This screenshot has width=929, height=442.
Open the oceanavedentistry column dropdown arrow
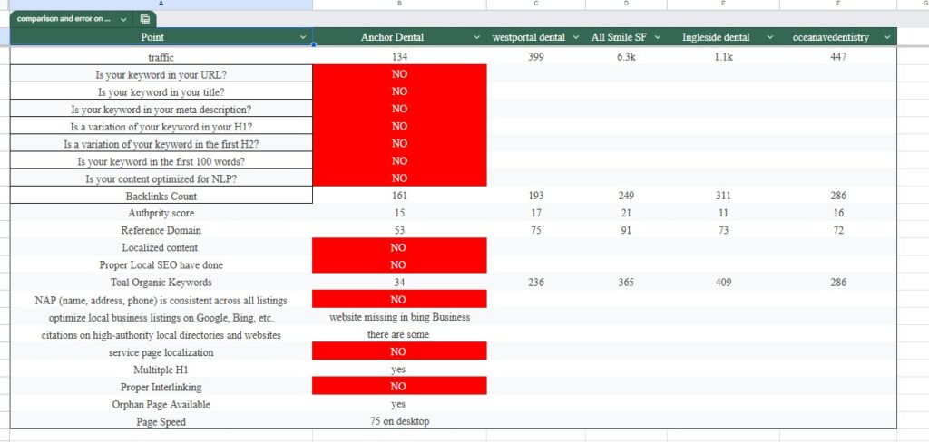887,37
